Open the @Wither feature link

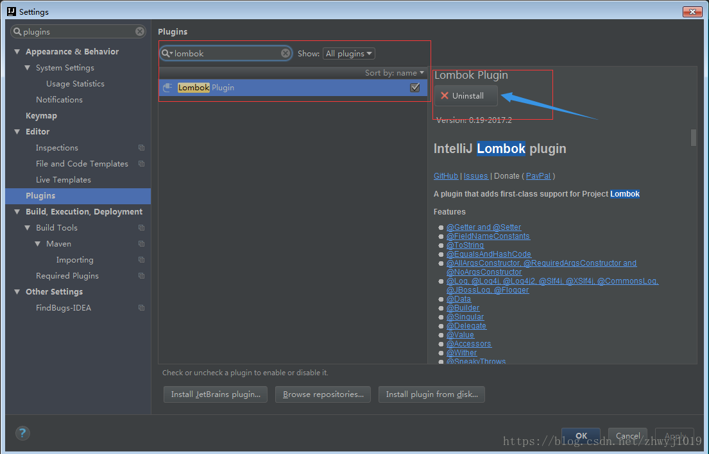click(x=462, y=353)
